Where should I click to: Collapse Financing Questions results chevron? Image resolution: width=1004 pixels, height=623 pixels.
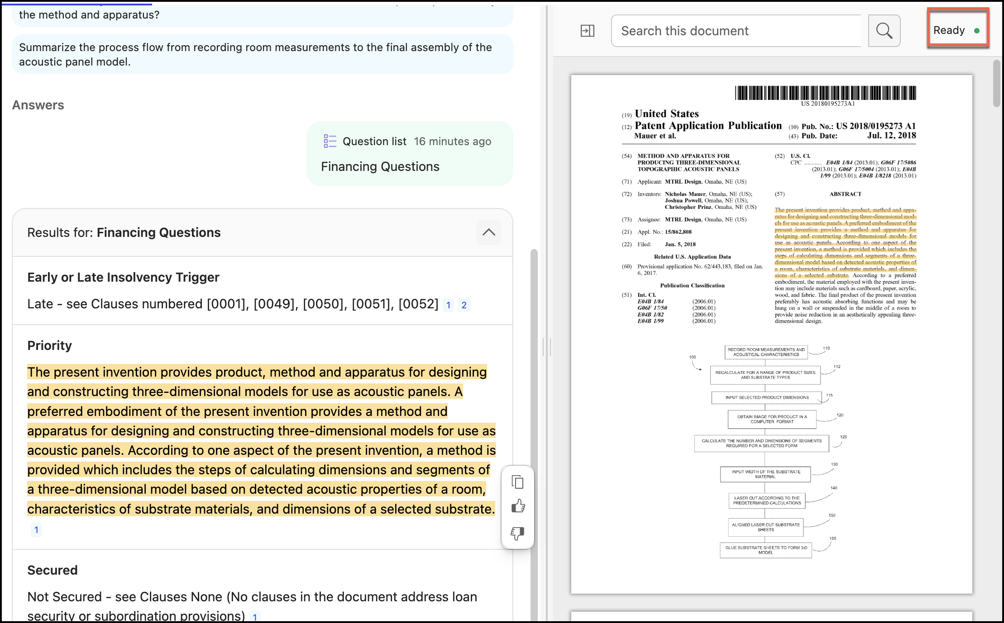click(x=488, y=232)
